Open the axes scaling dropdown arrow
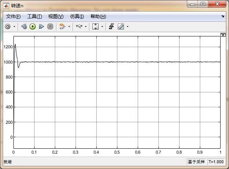Image resolution: width=229 pixels, height=169 pixels. pyautogui.click(x=102, y=26)
